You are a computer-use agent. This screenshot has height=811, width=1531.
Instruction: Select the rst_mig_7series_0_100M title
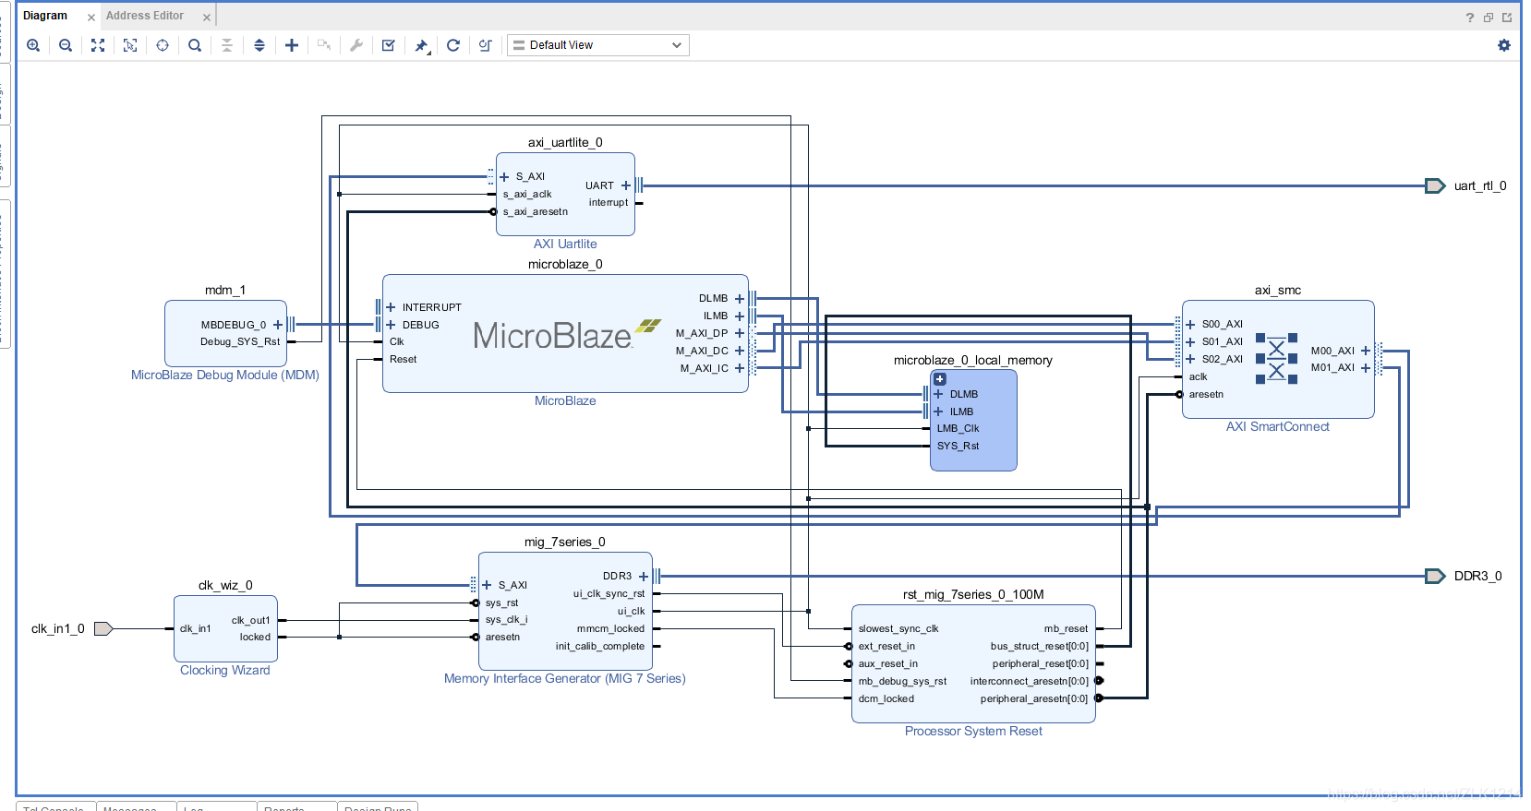click(x=973, y=595)
